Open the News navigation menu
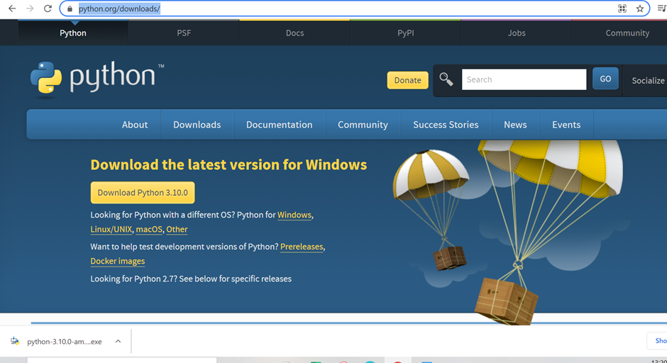The width and height of the screenshot is (667, 363). click(x=515, y=125)
